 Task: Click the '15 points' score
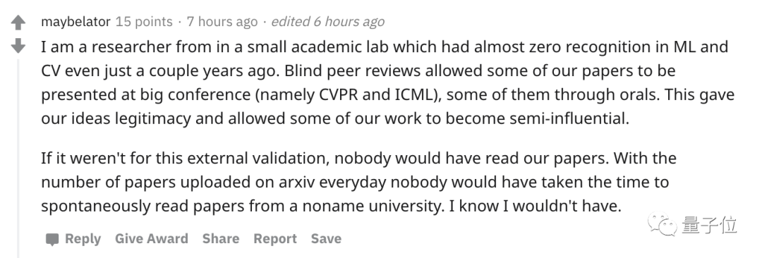coord(144,22)
